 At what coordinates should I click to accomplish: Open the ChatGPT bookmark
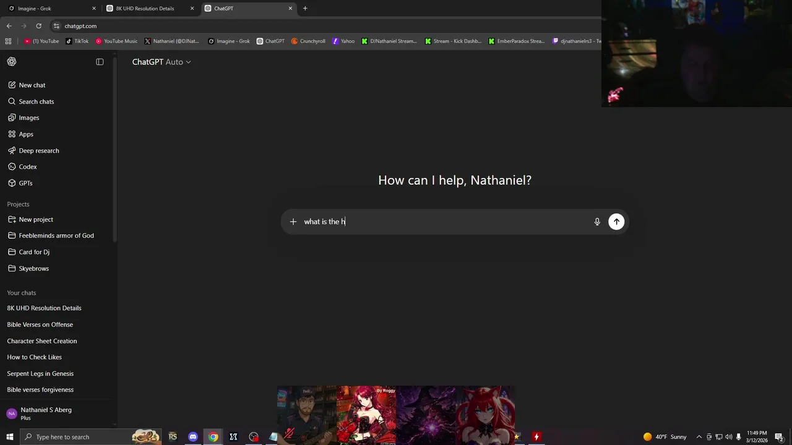[270, 41]
